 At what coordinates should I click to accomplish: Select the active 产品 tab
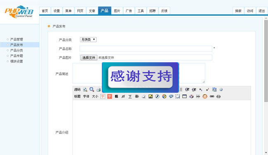click(104, 11)
